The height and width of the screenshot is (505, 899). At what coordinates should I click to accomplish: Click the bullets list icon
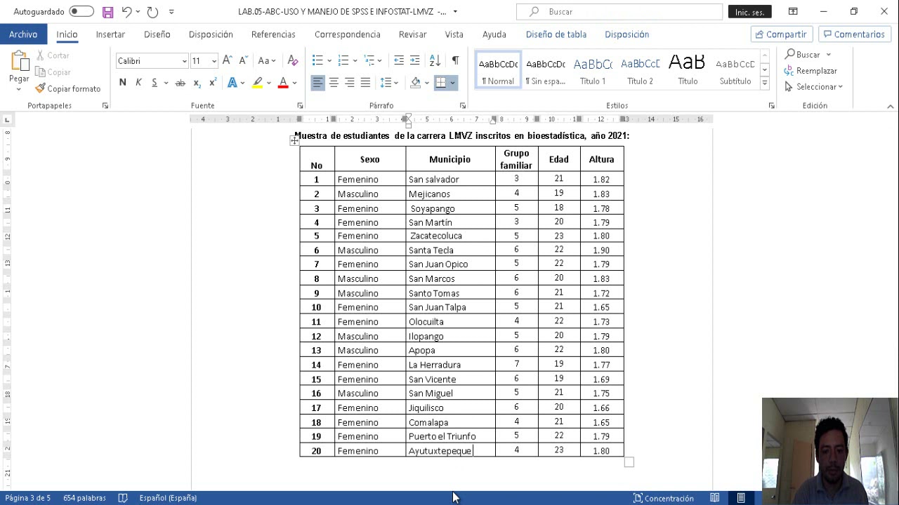tap(317, 61)
